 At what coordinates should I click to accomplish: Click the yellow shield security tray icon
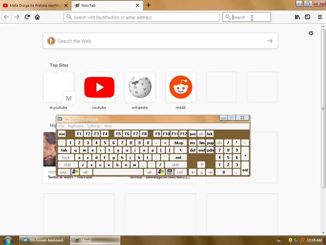click(290, 241)
